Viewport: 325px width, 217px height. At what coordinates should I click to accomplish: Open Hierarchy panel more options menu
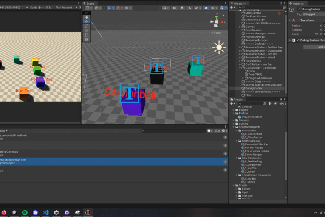[284, 3]
